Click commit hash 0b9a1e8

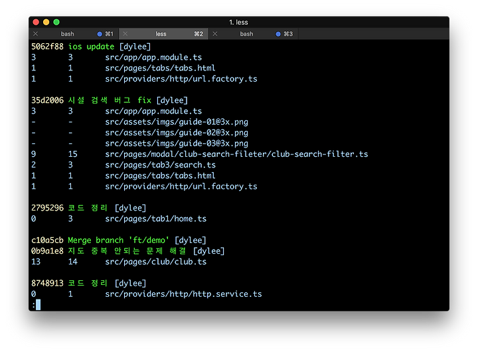pos(47,251)
